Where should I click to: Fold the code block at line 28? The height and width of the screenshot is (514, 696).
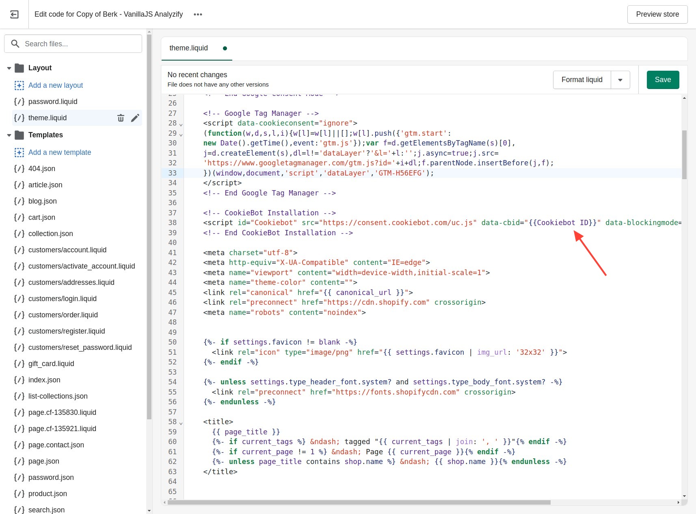pos(181,124)
